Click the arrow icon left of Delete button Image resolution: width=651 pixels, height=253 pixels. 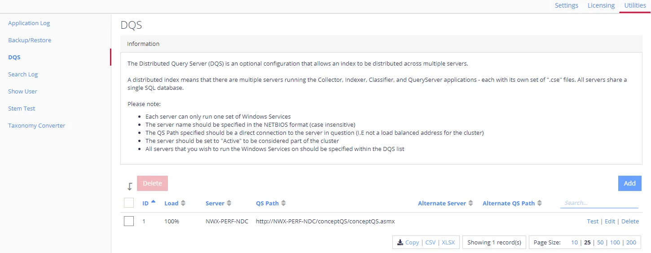(129, 186)
